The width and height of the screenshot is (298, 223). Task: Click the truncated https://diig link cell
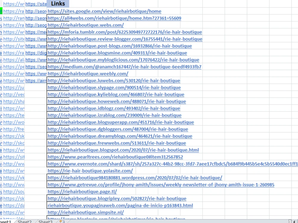(x=36, y=53)
